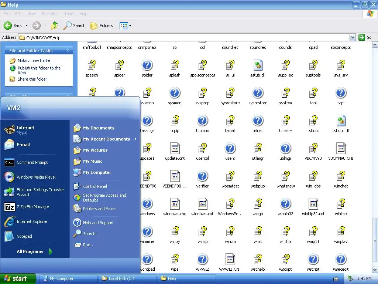This screenshot has height=284, width=378.
Task: Select the speech compiled help file
Action: point(92,65)
